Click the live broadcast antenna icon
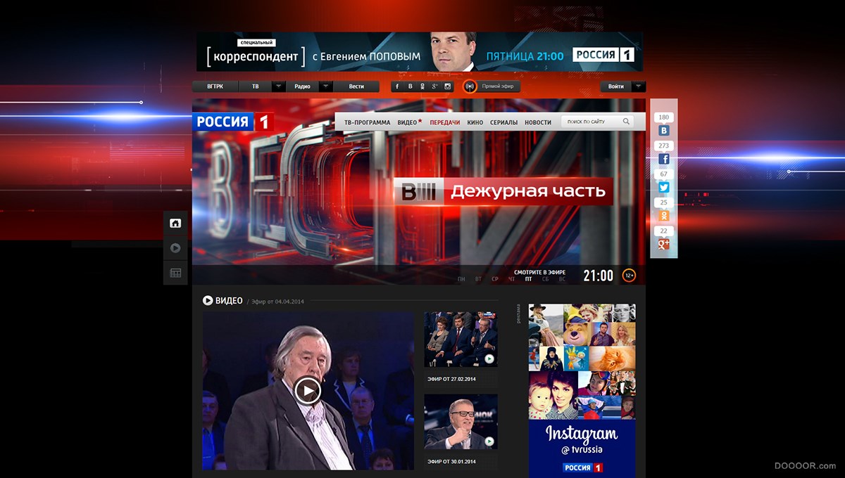 pos(470,86)
